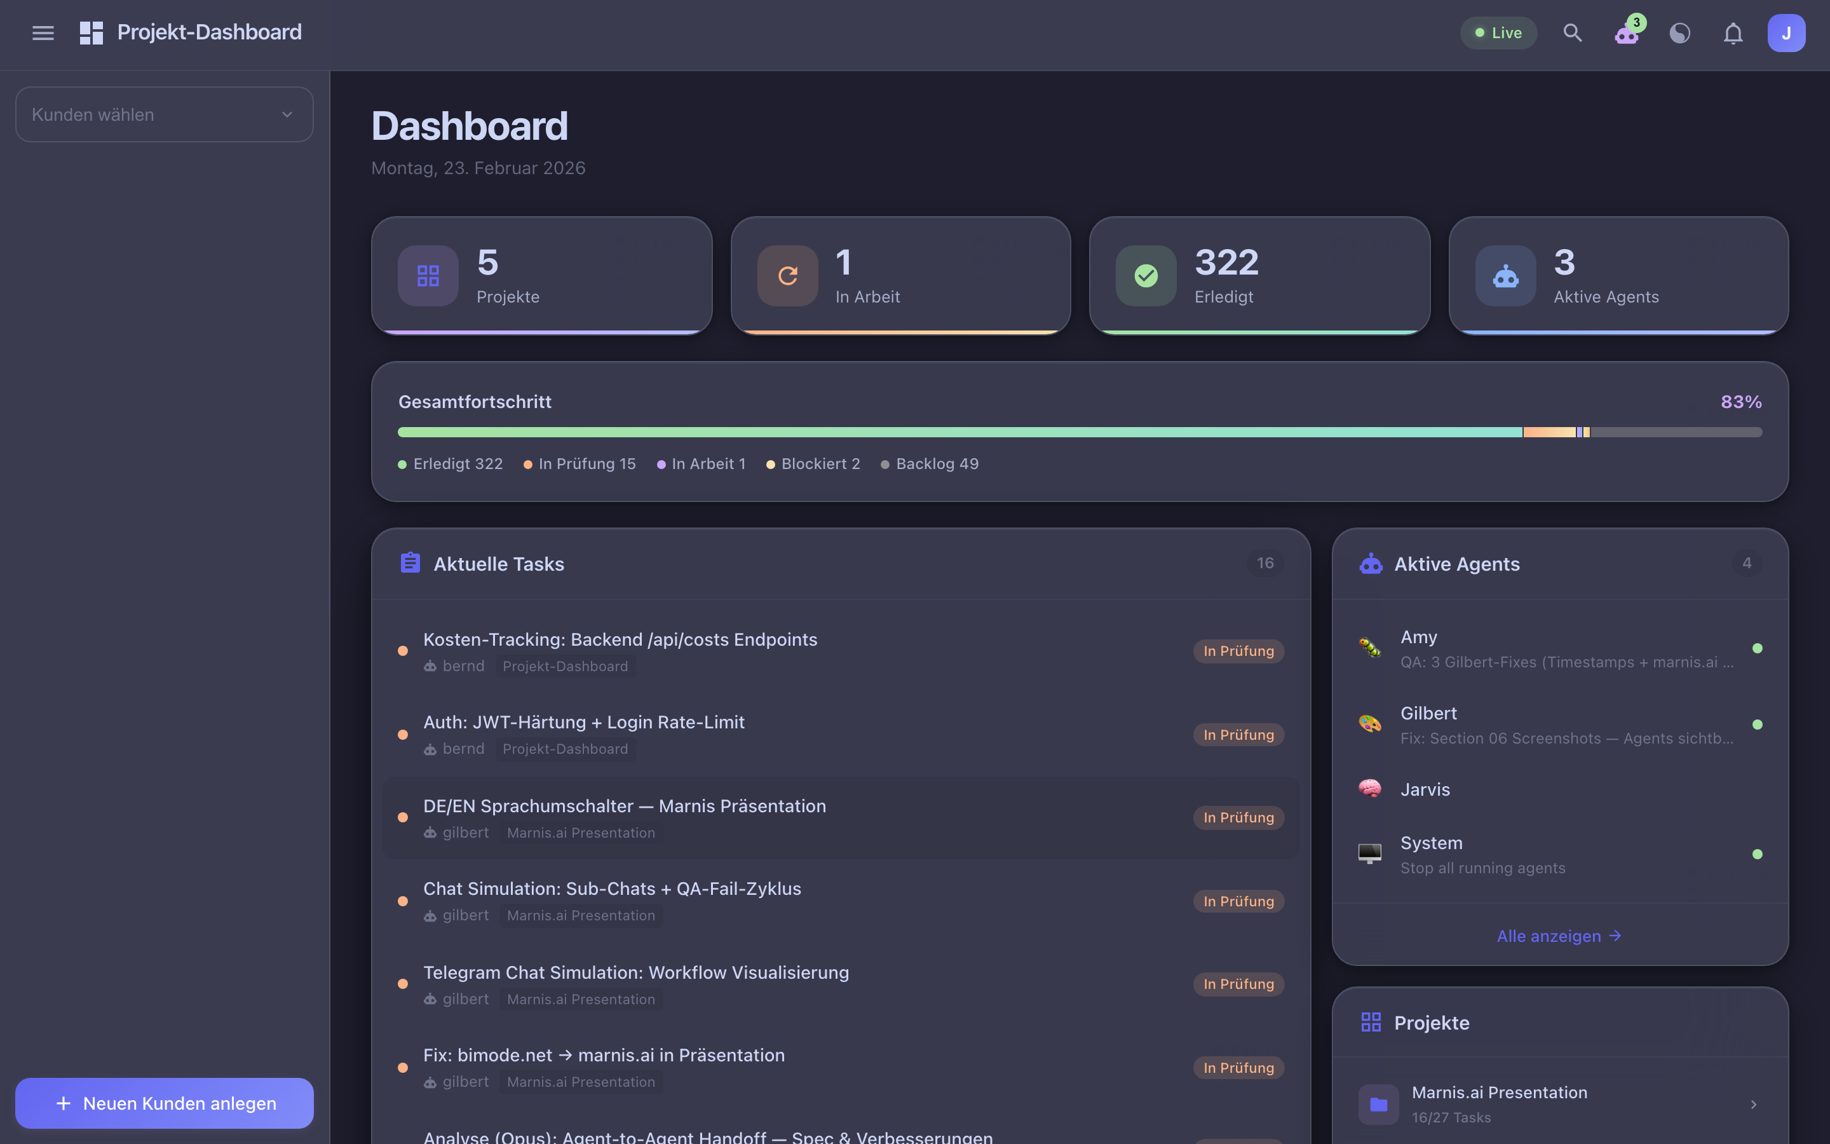The width and height of the screenshot is (1830, 1144).
Task: Open the search from the top bar
Action: click(1573, 32)
